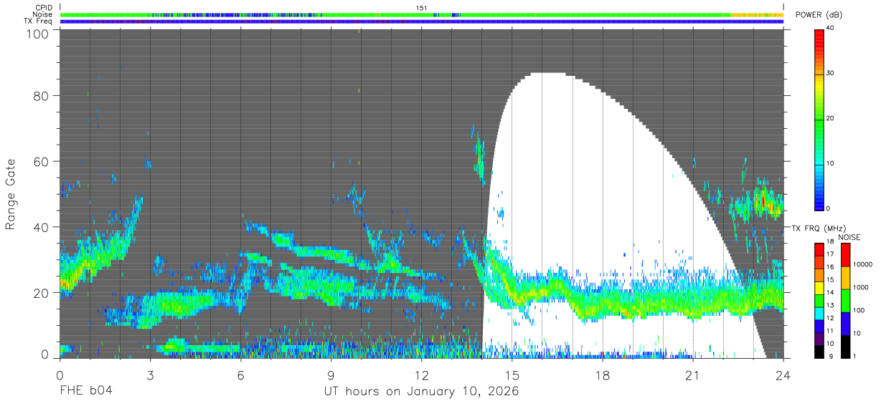The width and height of the screenshot is (881, 406).
Task: Click the 12 tick on UT hours axis
Action: tap(421, 374)
